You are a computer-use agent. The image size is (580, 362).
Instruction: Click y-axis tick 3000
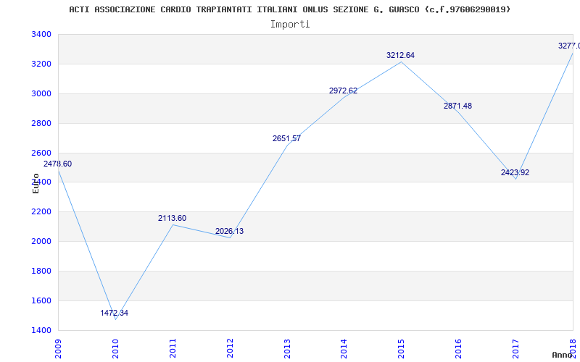41,94
